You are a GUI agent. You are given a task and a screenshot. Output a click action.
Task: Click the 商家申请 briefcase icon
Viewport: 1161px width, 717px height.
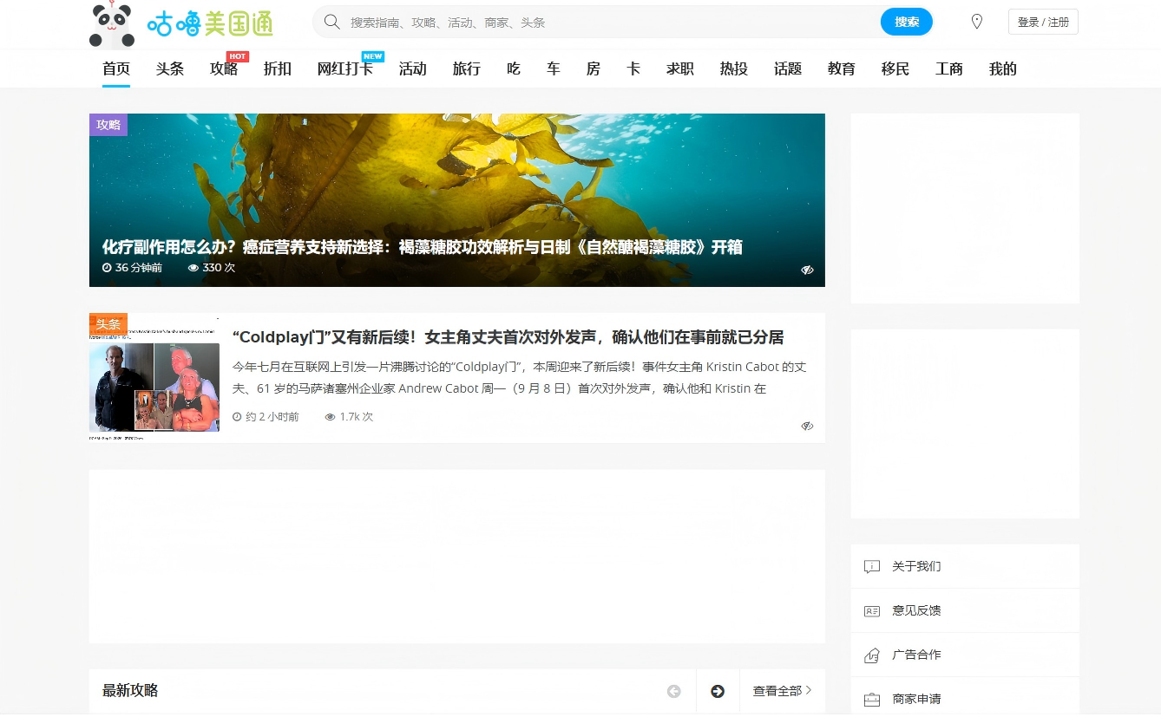872,699
